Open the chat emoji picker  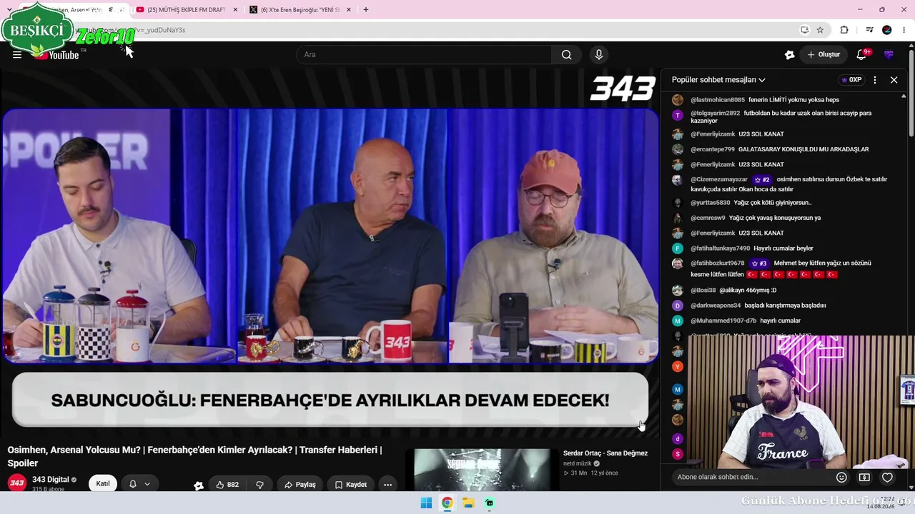click(841, 478)
